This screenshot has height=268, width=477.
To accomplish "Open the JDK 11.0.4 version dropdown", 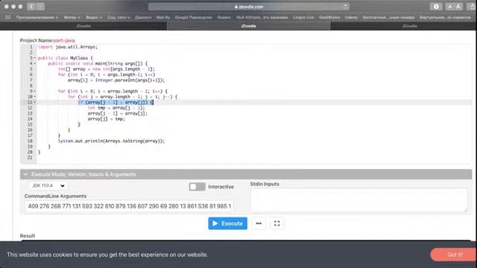I will [x=48, y=185].
